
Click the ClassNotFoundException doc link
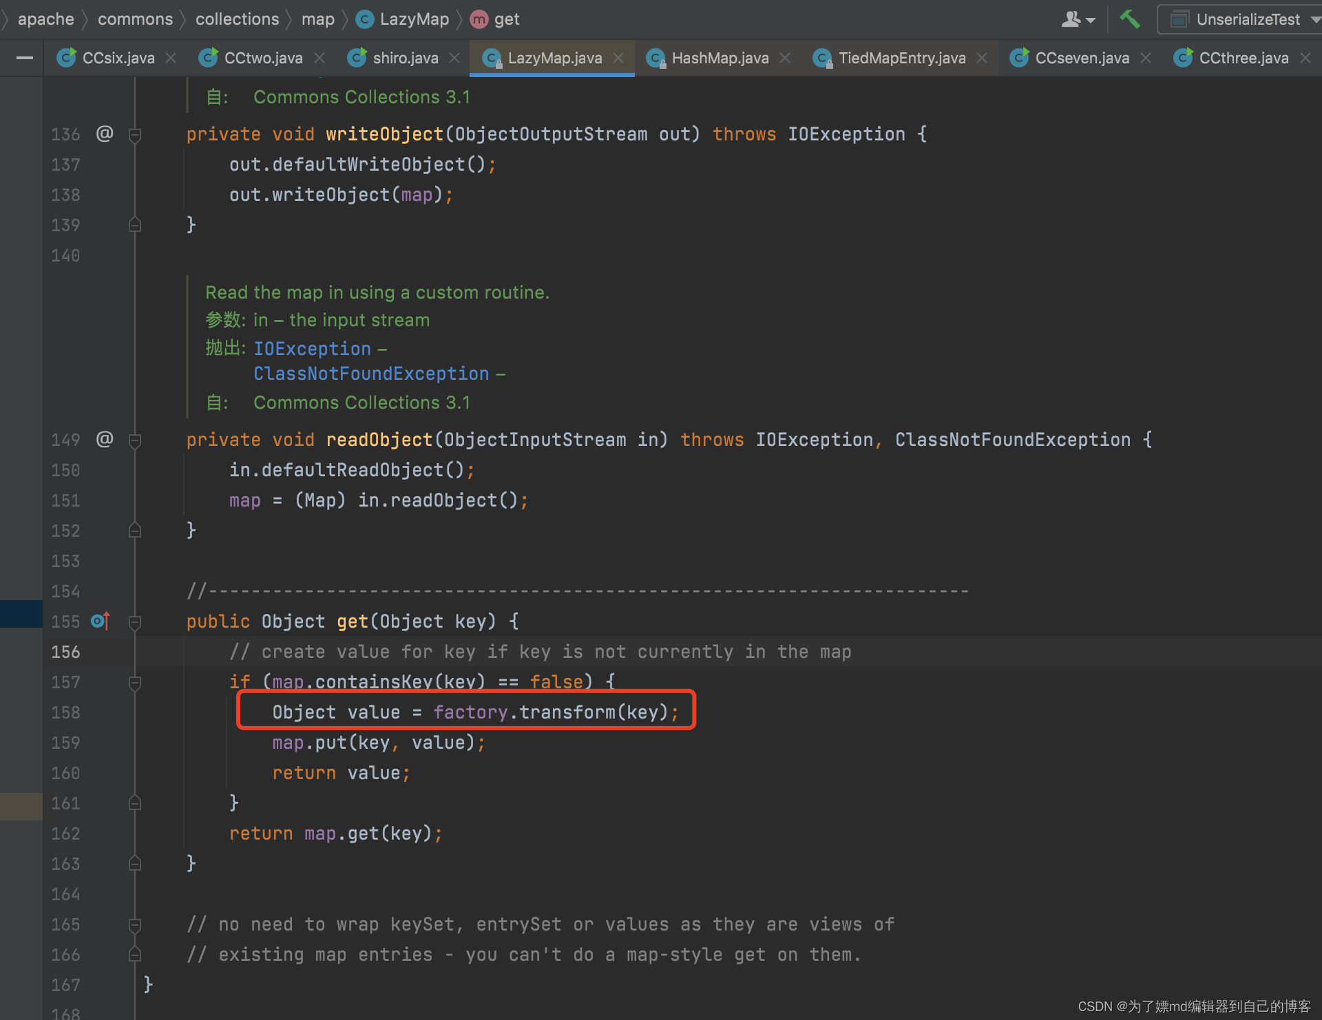(371, 374)
